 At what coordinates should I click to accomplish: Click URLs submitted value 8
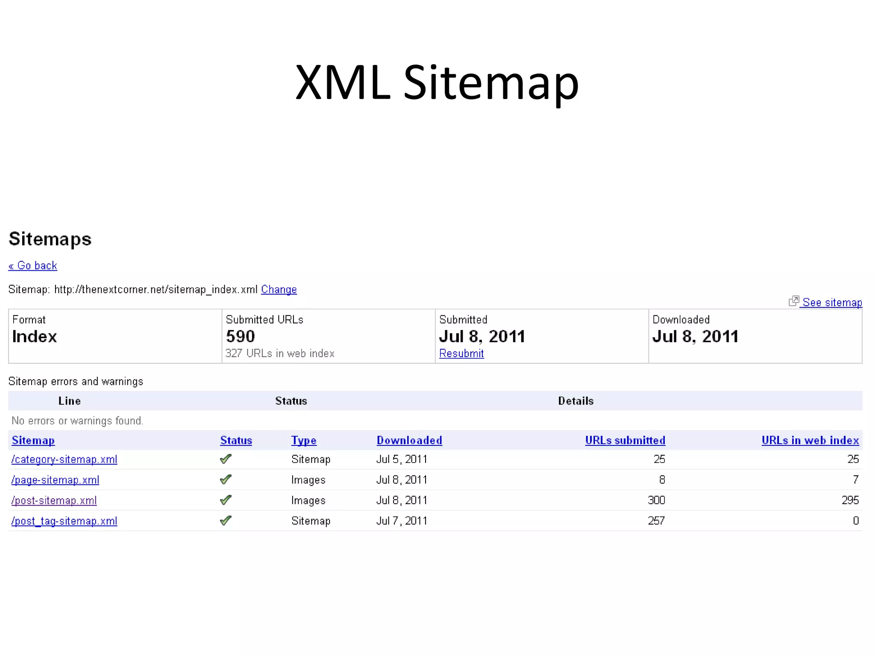[662, 480]
